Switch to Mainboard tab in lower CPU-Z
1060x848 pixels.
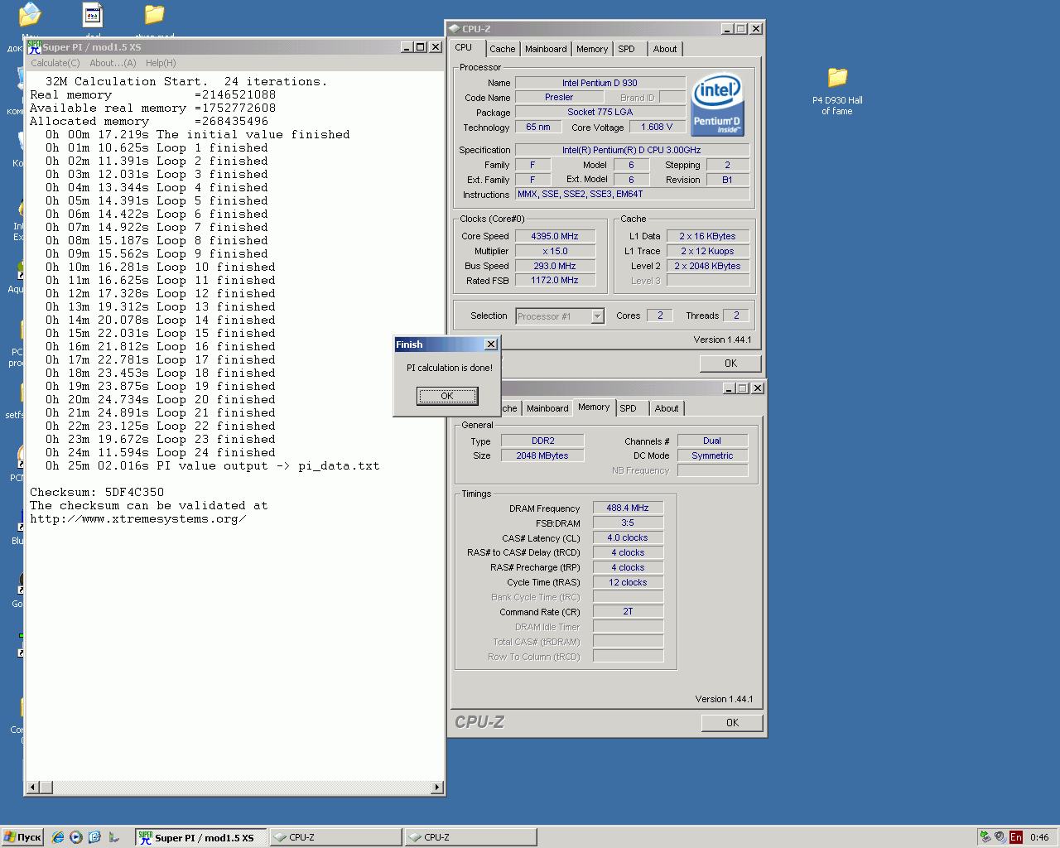click(x=547, y=408)
